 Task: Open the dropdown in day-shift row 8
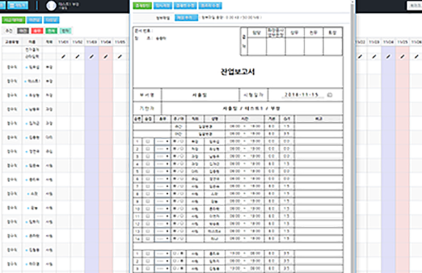pyautogui.click(x=163, y=194)
